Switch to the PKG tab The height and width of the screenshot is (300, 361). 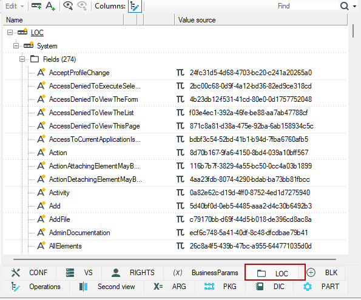[x=220, y=287]
